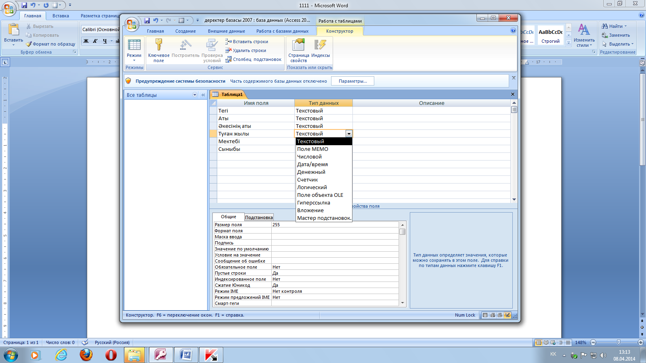Toggle bold Ж in Word
Screen dimensions: 646x363
pyautogui.click(x=86, y=41)
